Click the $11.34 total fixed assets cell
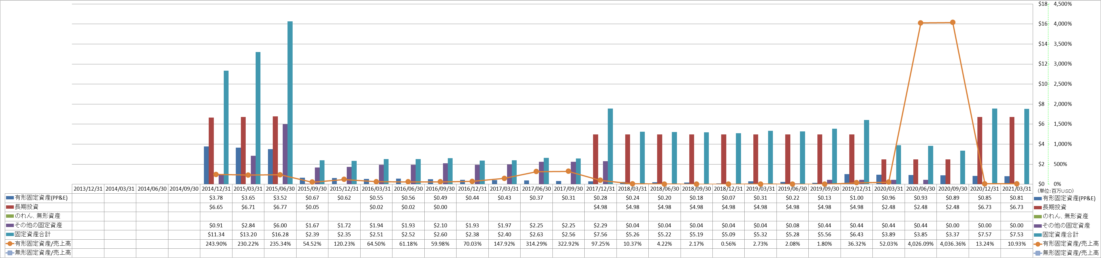 point(216,235)
